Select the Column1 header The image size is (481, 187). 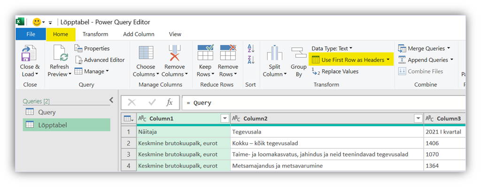pyautogui.click(x=183, y=119)
